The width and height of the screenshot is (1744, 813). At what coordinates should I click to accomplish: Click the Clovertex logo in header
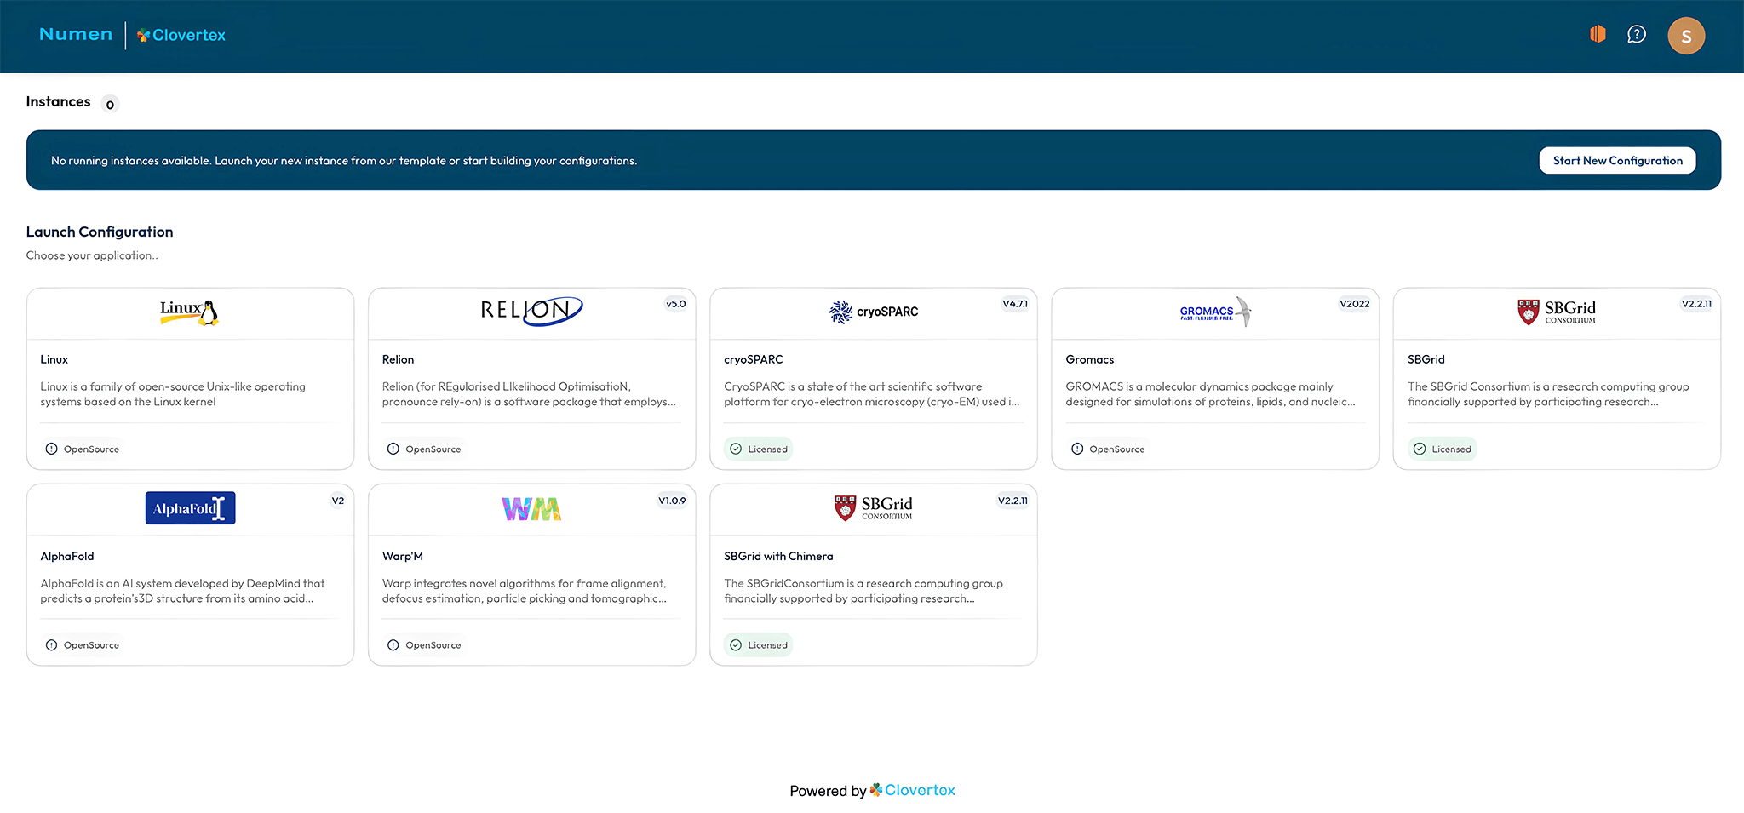tap(181, 35)
